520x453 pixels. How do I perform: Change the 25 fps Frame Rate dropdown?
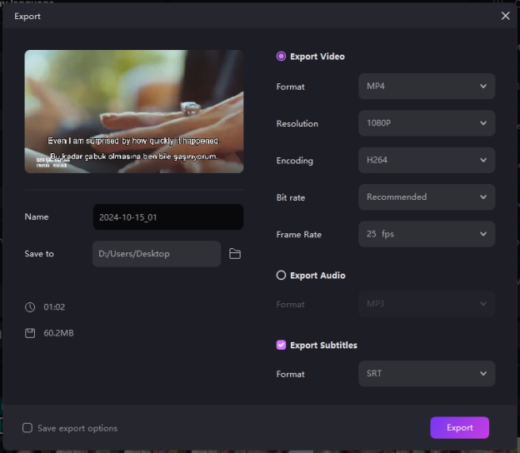click(426, 234)
